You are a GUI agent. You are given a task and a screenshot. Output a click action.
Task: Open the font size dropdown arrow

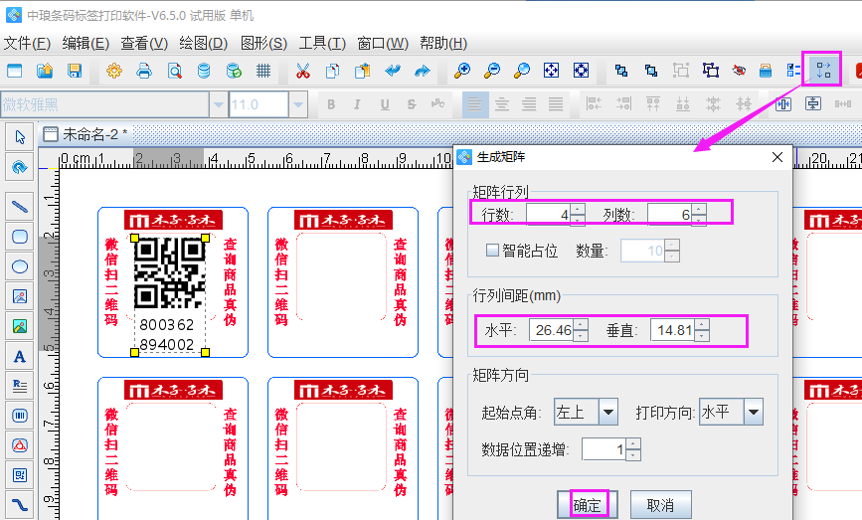(x=298, y=103)
